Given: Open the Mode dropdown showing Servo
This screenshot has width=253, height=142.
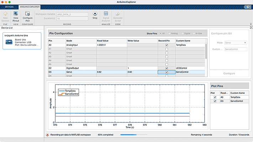Looking at the screenshot, I should 236,43.
